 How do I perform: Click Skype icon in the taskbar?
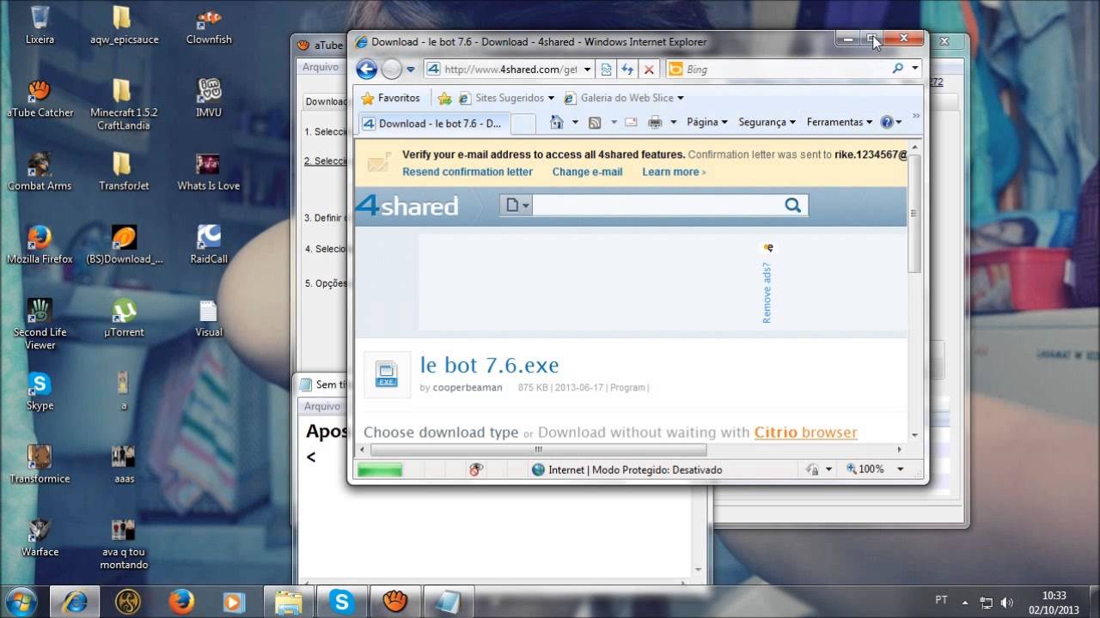(x=342, y=602)
